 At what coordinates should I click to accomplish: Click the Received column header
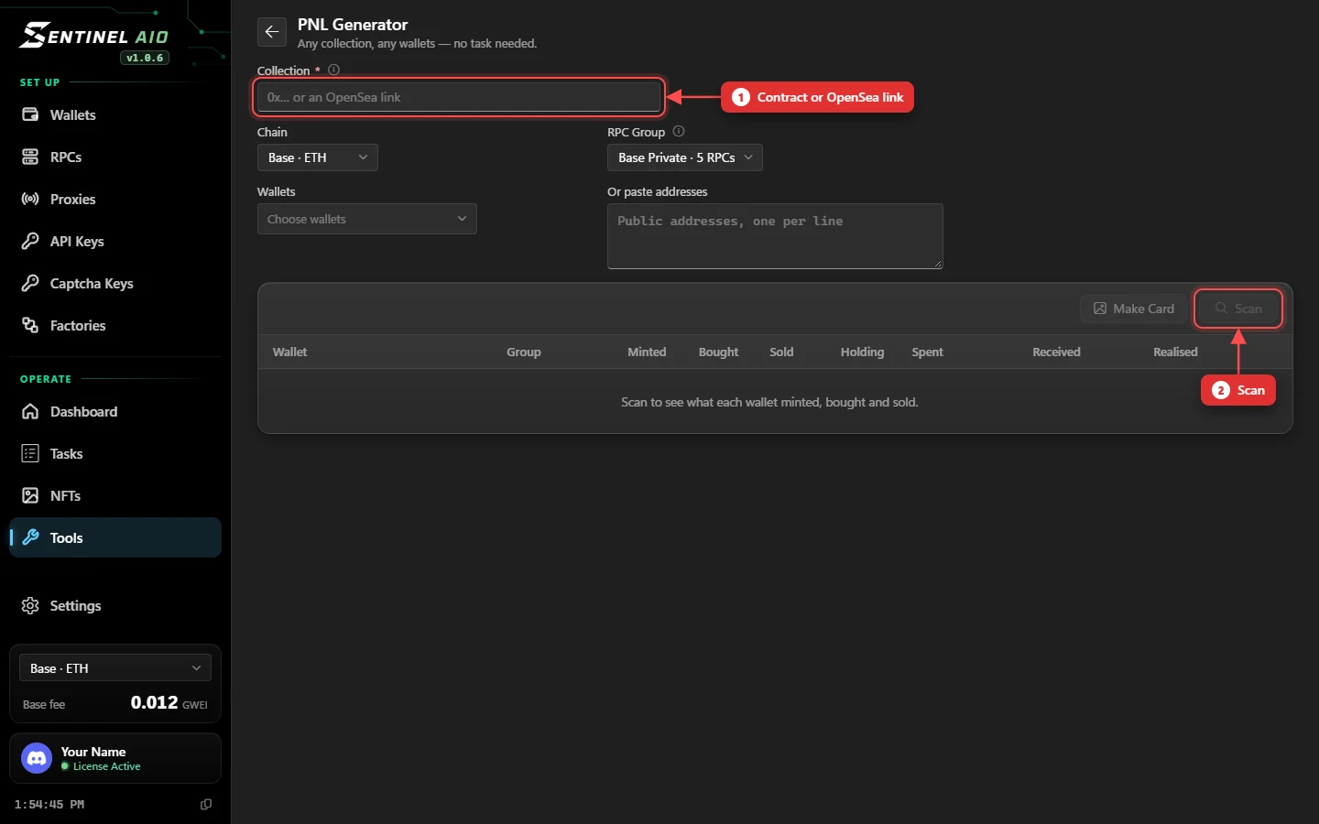1056,352
